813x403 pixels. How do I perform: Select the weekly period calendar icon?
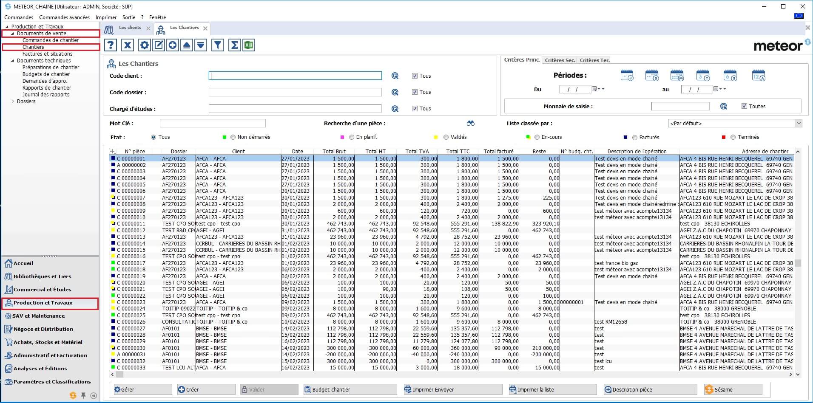click(x=652, y=76)
